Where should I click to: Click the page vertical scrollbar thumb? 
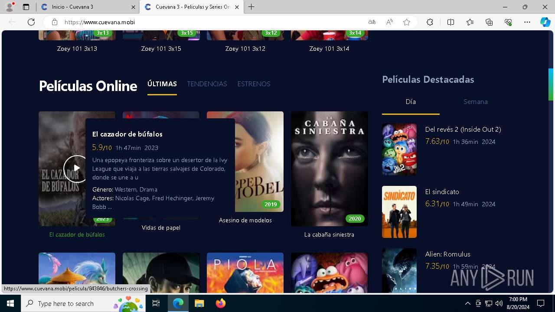point(551,84)
